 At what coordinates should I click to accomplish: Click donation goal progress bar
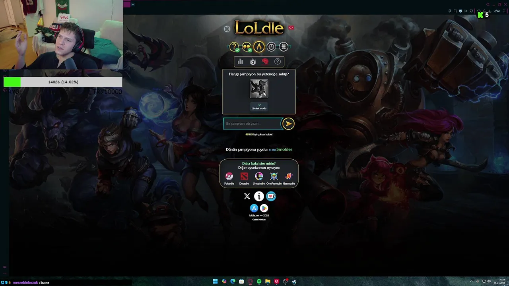click(63, 82)
